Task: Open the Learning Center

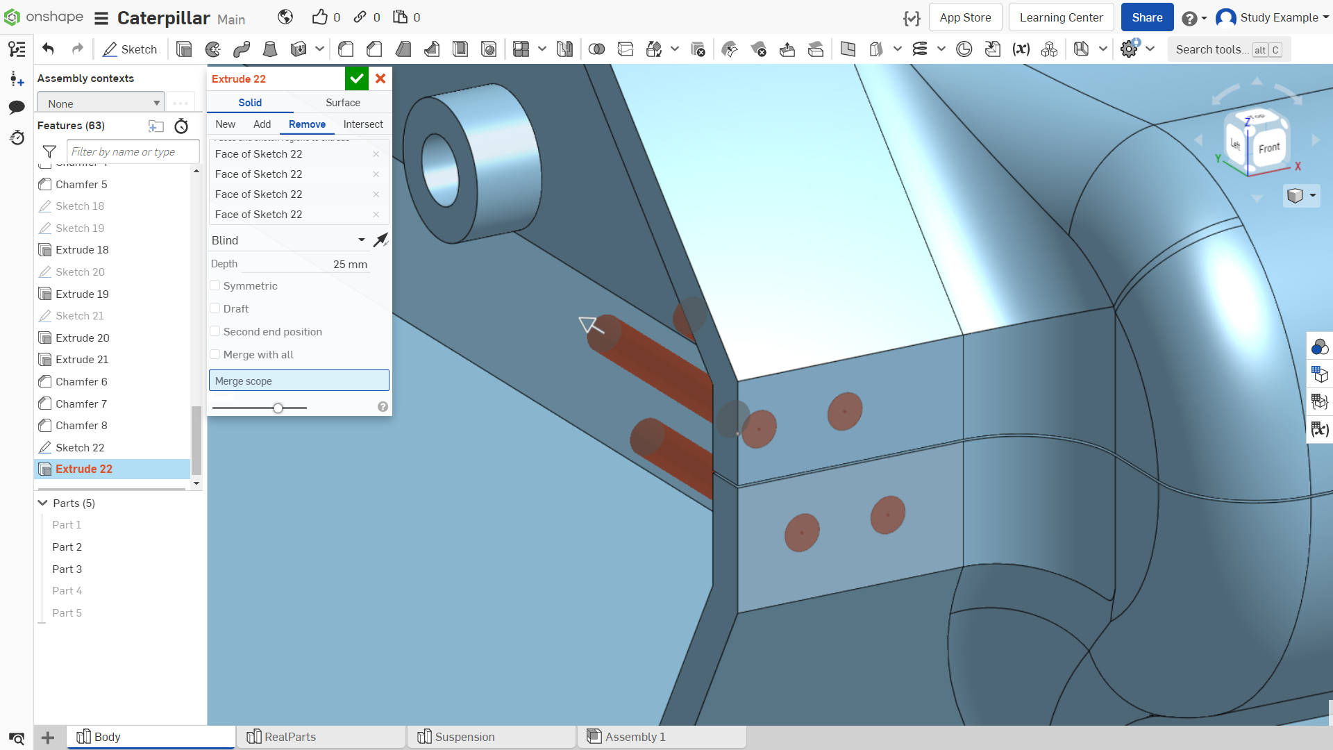Action: click(x=1061, y=17)
